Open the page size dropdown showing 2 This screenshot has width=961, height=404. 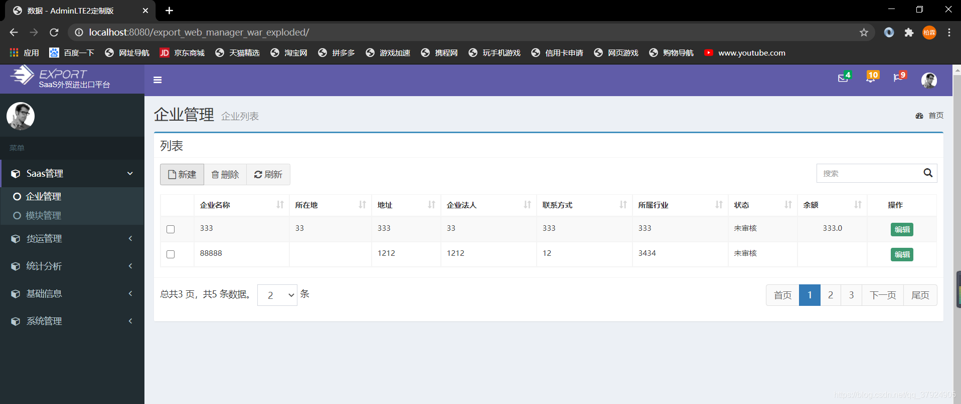(277, 295)
